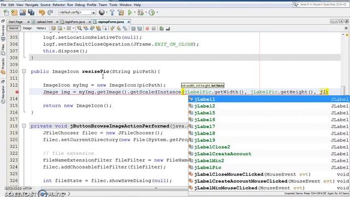
Task: Open the Profile Project dropdown arrow
Action: 157,13
